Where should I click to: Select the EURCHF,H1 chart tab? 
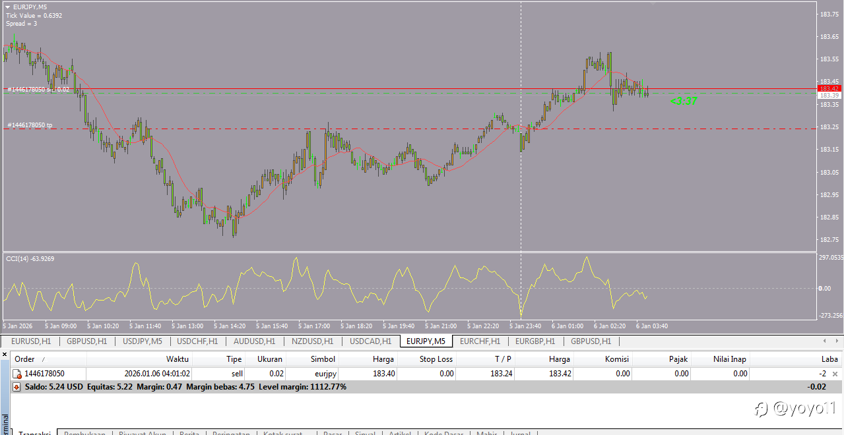pos(480,341)
